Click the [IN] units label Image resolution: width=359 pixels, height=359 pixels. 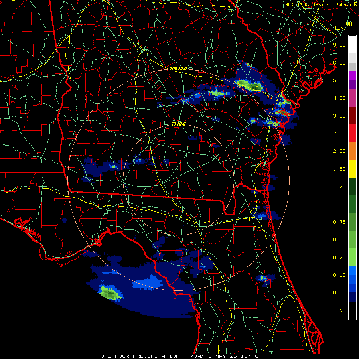click(341, 28)
